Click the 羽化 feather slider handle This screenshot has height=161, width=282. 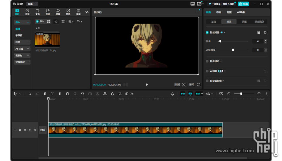click(220, 41)
